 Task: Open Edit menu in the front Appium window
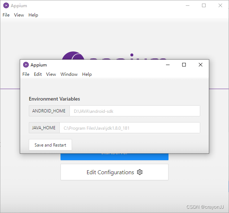[x=38, y=74]
